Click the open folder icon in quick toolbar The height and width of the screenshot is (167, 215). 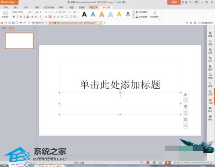(2, 23)
